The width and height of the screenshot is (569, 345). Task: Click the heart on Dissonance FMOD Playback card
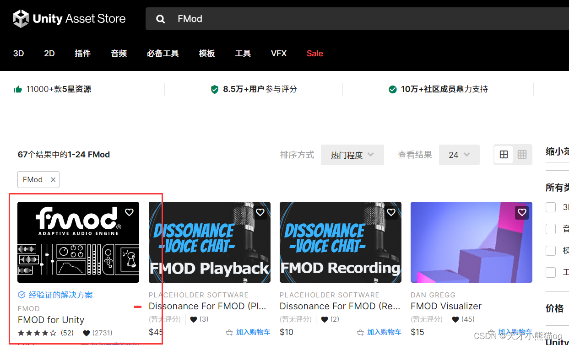260,212
